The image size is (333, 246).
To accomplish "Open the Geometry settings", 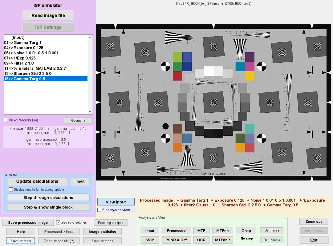I will click(78, 120).
